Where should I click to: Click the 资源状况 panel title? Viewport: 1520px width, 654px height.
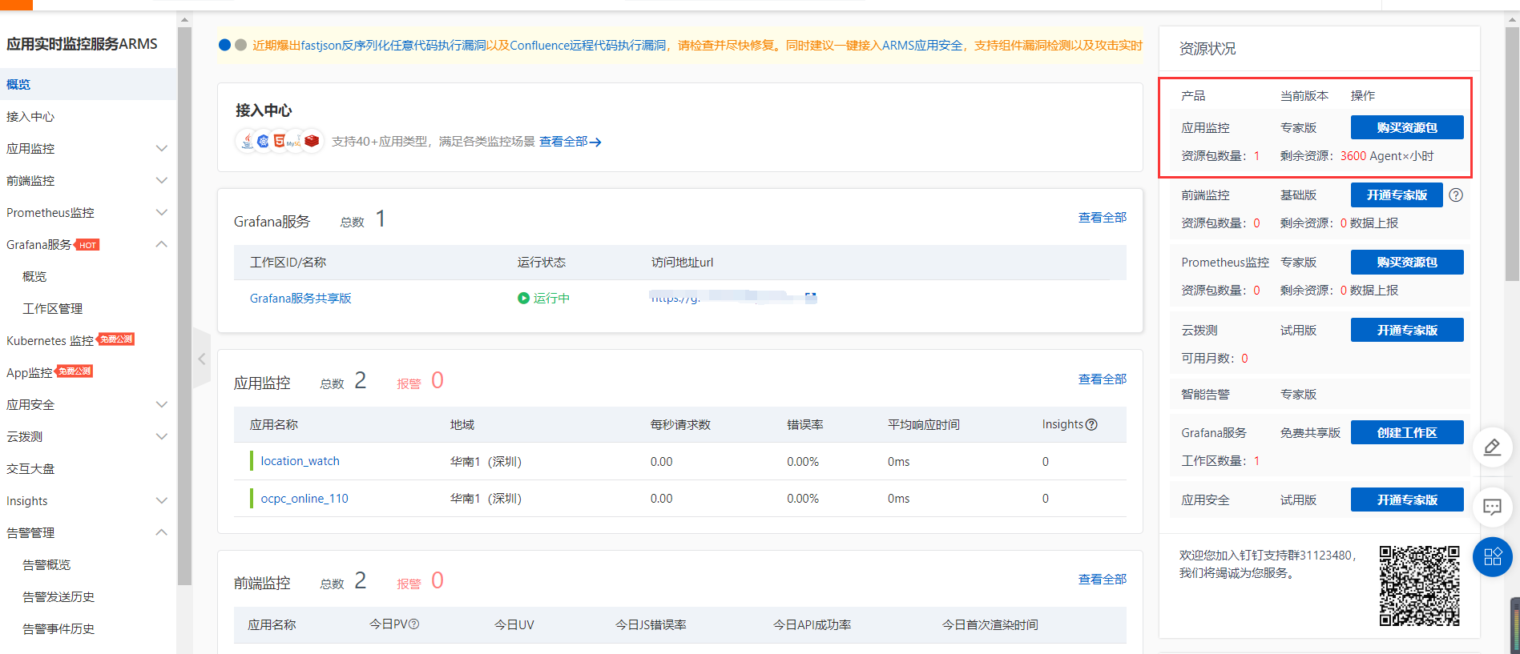[1208, 49]
